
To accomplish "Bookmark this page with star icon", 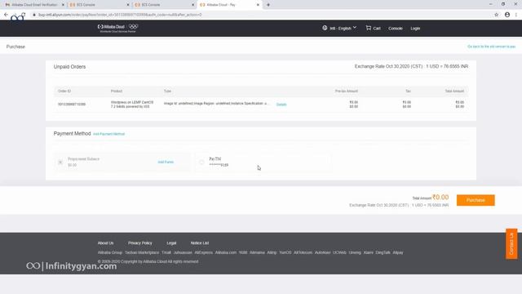I will click(497, 15).
